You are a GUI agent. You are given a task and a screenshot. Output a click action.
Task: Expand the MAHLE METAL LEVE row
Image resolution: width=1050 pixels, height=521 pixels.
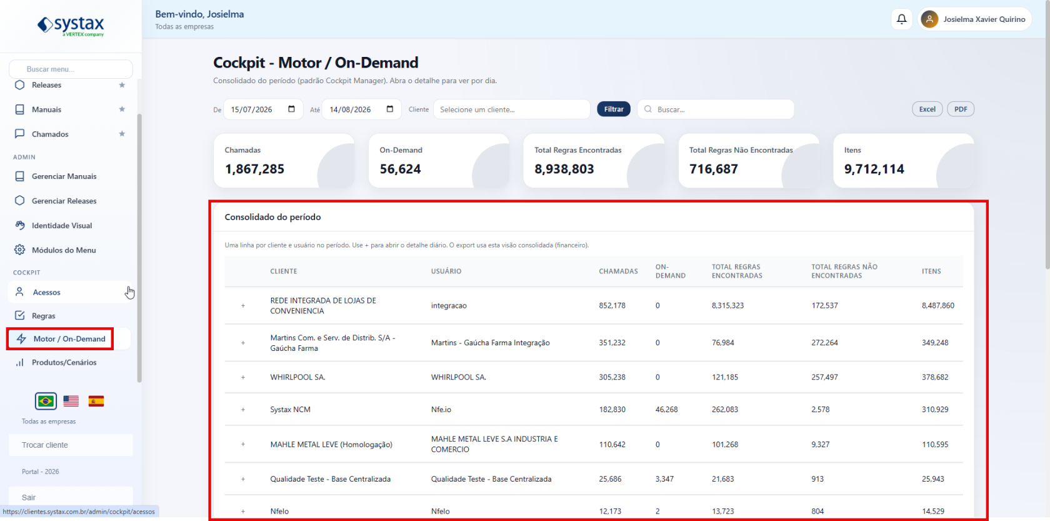(x=243, y=444)
